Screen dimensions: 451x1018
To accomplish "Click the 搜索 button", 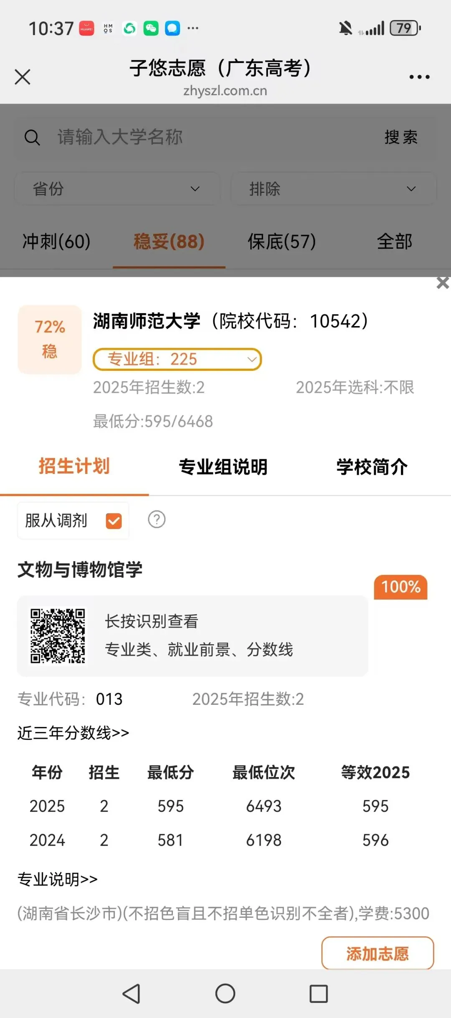I will pyautogui.click(x=401, y=137).
